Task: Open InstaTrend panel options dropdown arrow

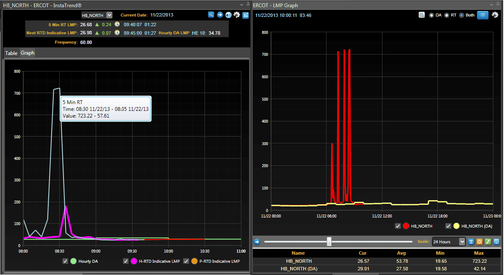Action: click(x=241, y=5)
